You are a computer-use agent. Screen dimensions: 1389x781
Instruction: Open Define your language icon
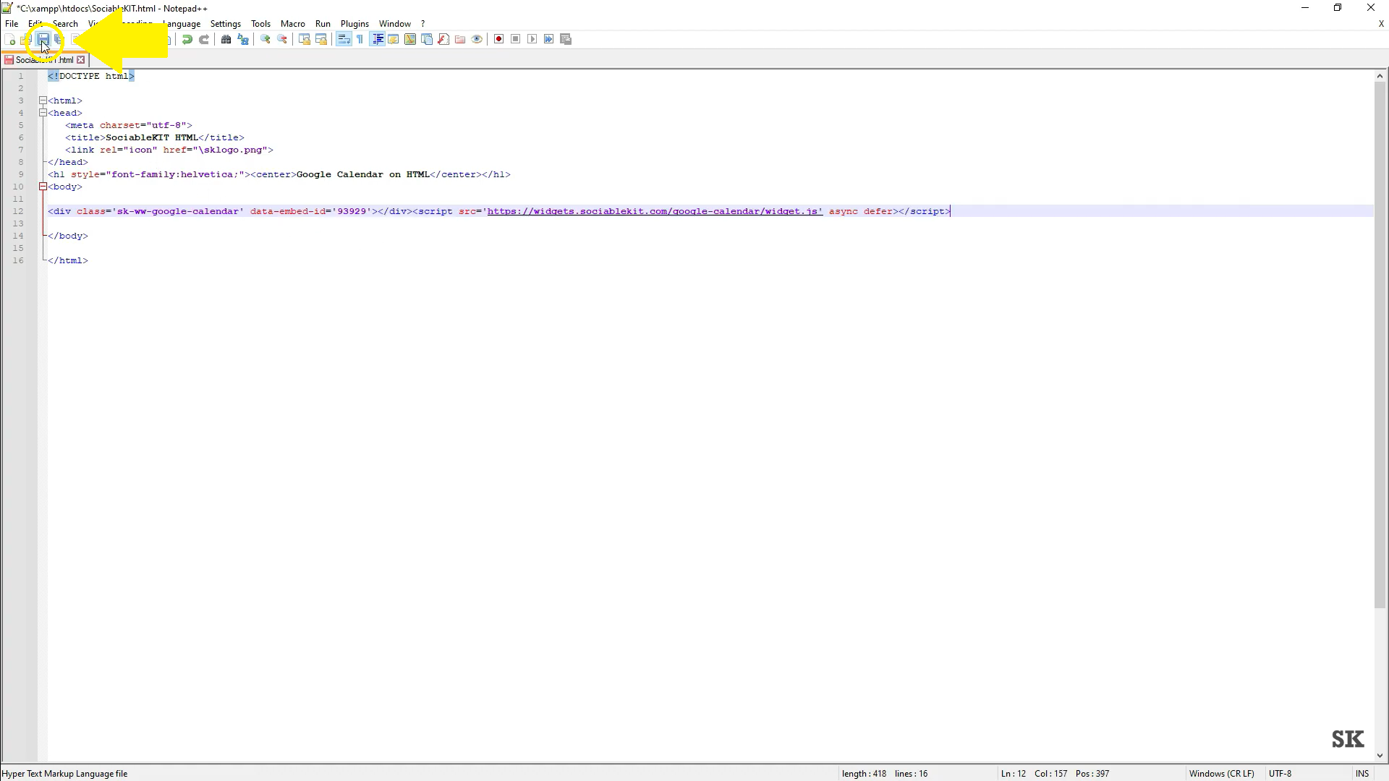pos(394,40)
